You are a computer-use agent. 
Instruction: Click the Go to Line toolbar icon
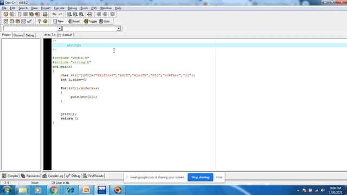pyautogui.click(x=89, y=14)
